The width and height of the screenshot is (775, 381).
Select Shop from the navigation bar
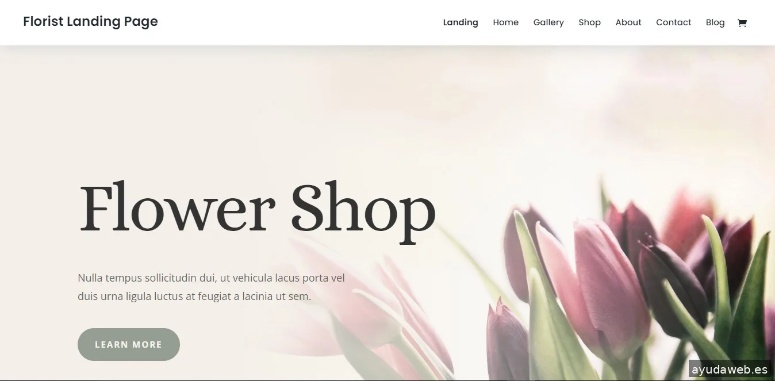click(590, 22)
